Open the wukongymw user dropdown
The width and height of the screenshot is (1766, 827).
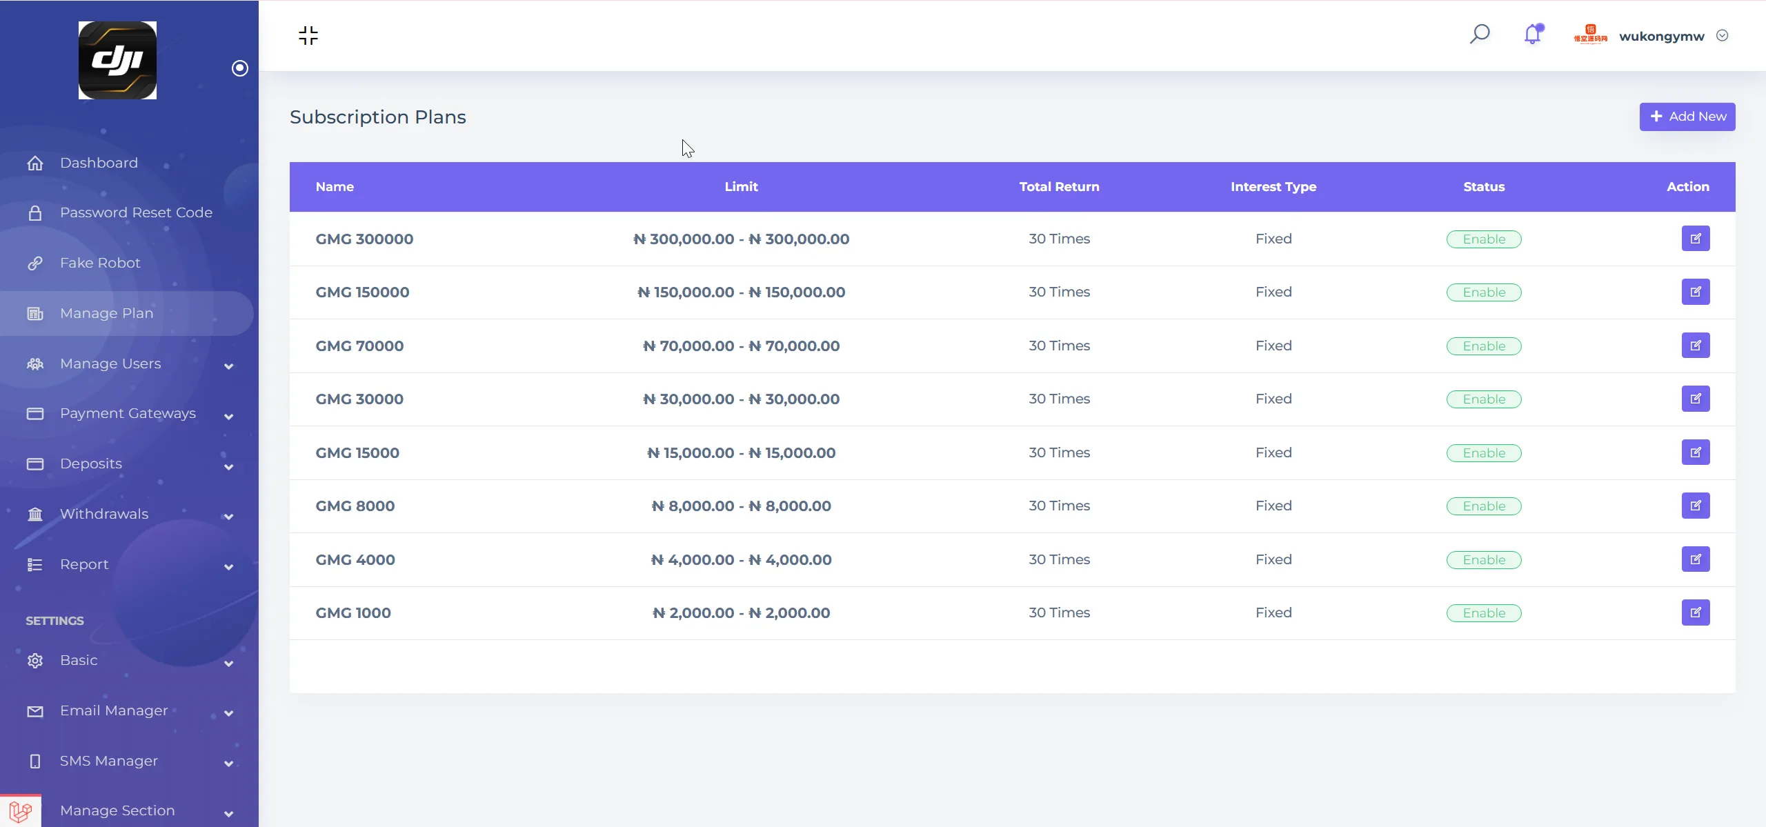[x=1662, y=36]
